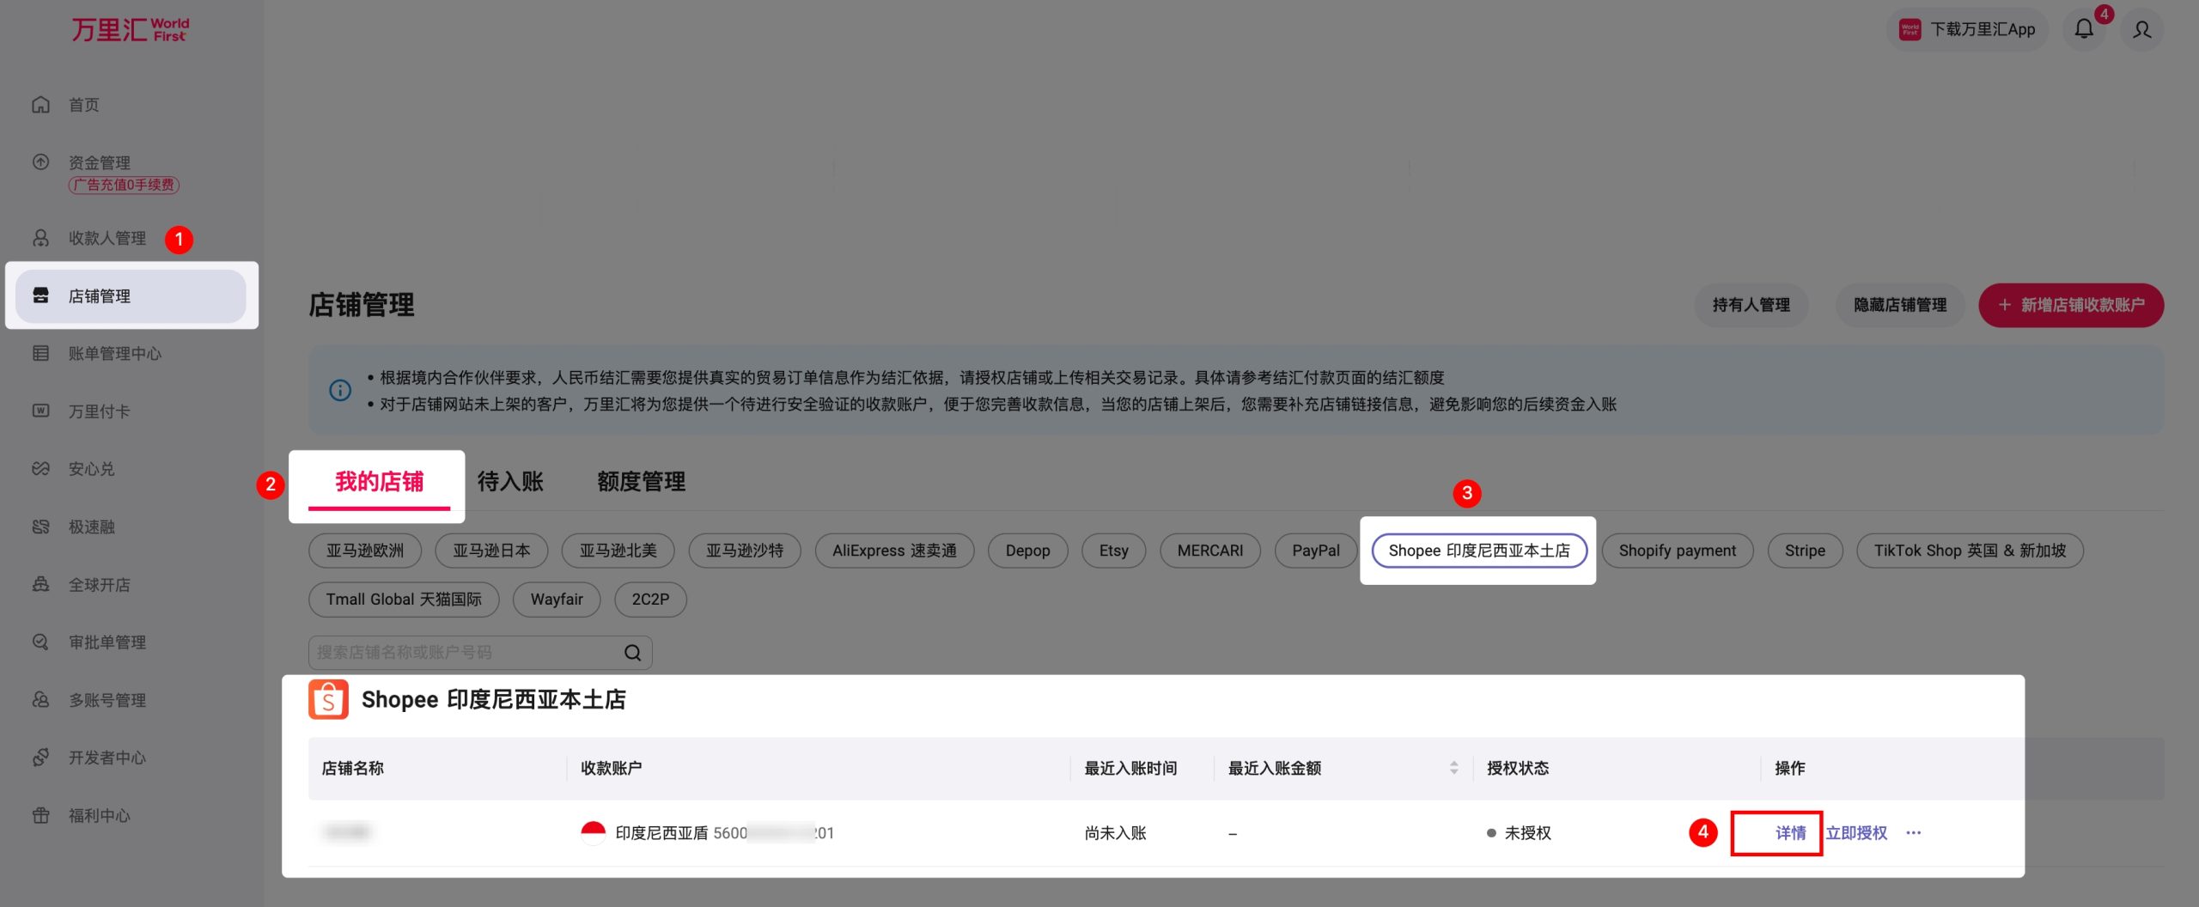Open the three-dot more actions menu
The height and width of the screenshot is (907, 2199).
tap(1913, 832)
